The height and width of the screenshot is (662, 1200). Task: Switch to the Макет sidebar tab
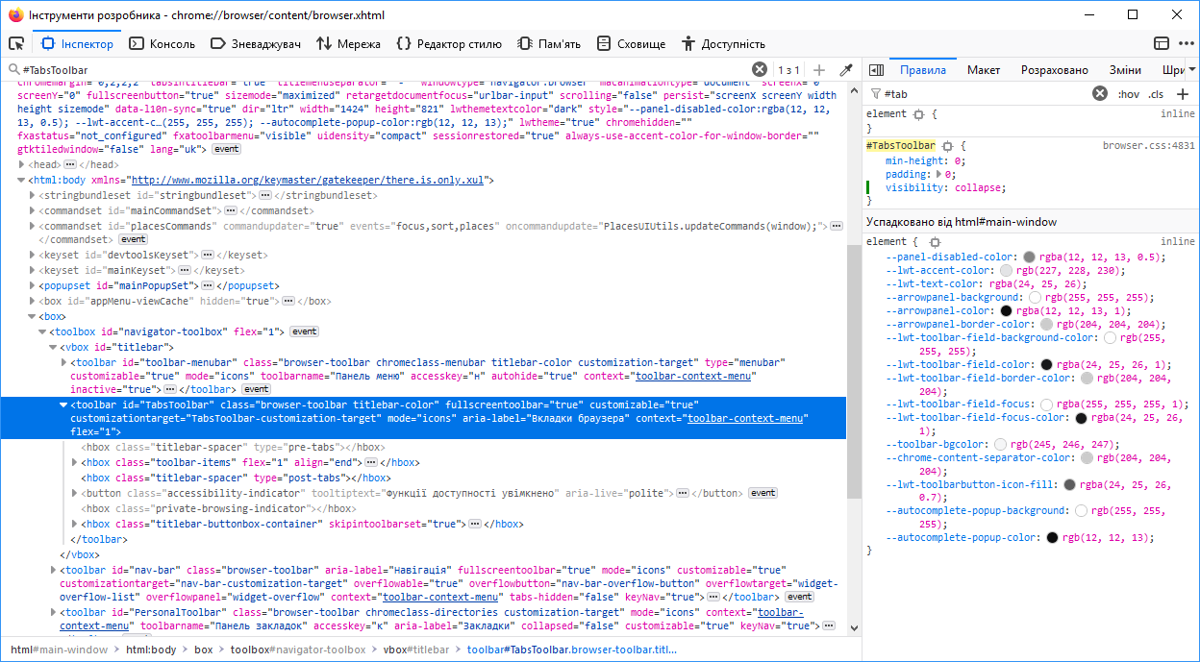pos(984,70)
